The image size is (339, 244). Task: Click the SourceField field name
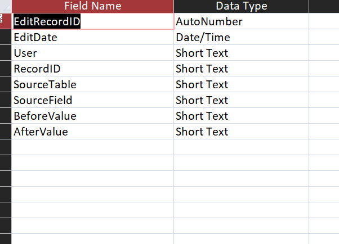click(x=43, y=101)
